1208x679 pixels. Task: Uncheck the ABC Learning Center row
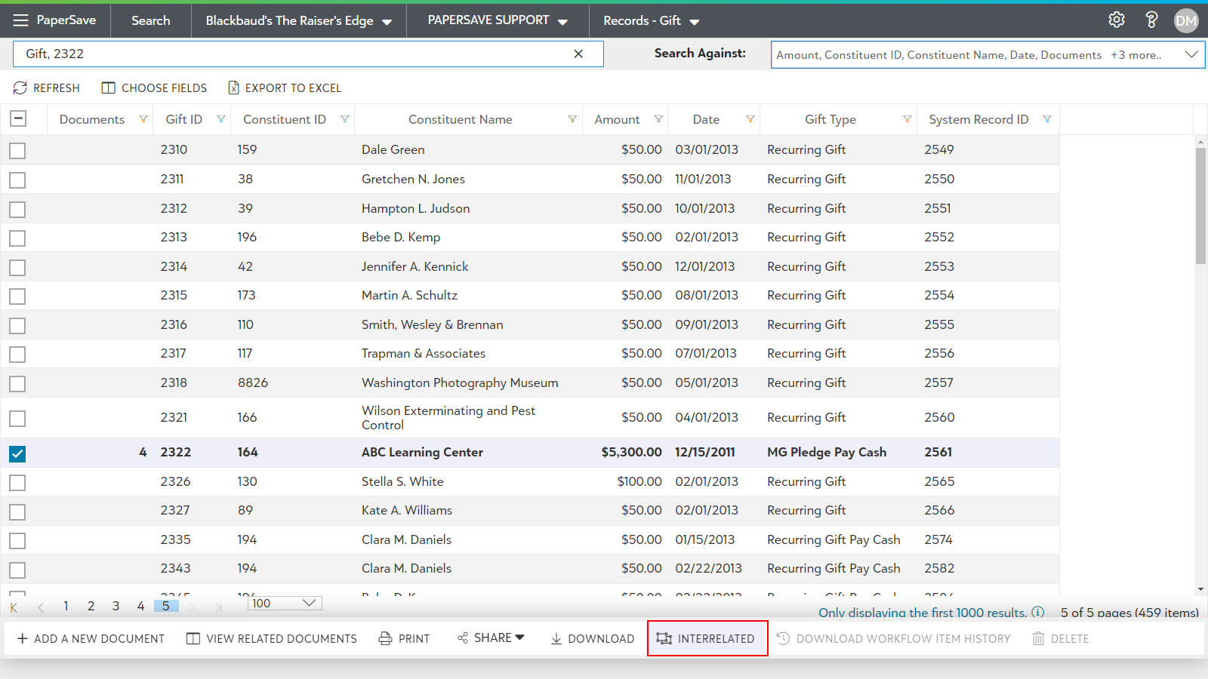(x=17, y=453)
